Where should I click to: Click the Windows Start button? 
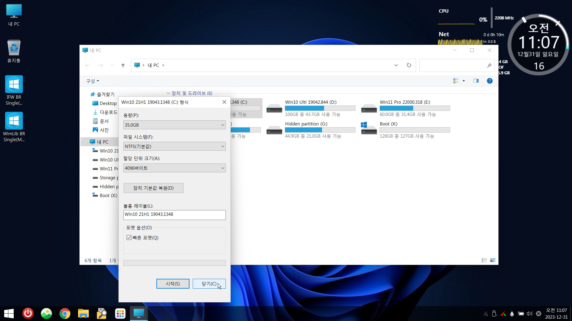pos(9,314)
